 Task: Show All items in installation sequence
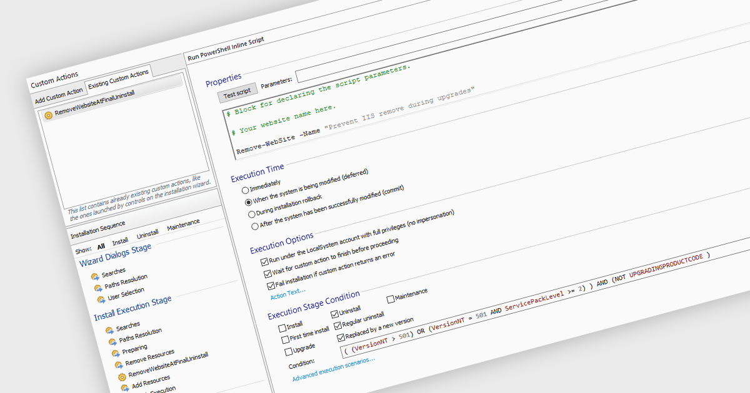(101, 246)
